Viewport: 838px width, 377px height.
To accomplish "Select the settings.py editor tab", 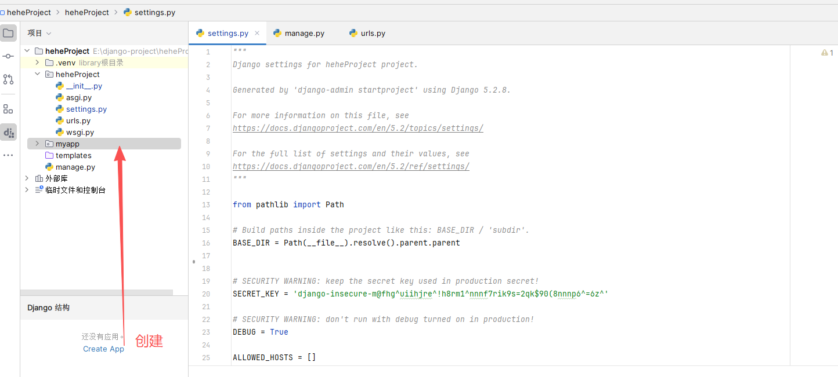I will point(227,33).
